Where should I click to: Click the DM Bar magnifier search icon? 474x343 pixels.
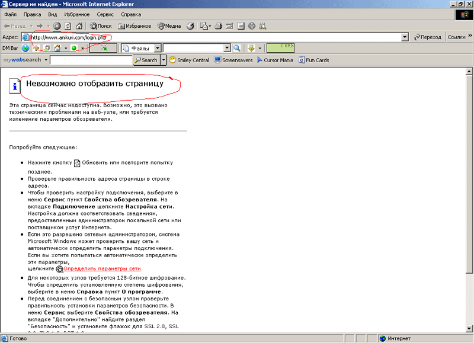[x=237, y=48]
